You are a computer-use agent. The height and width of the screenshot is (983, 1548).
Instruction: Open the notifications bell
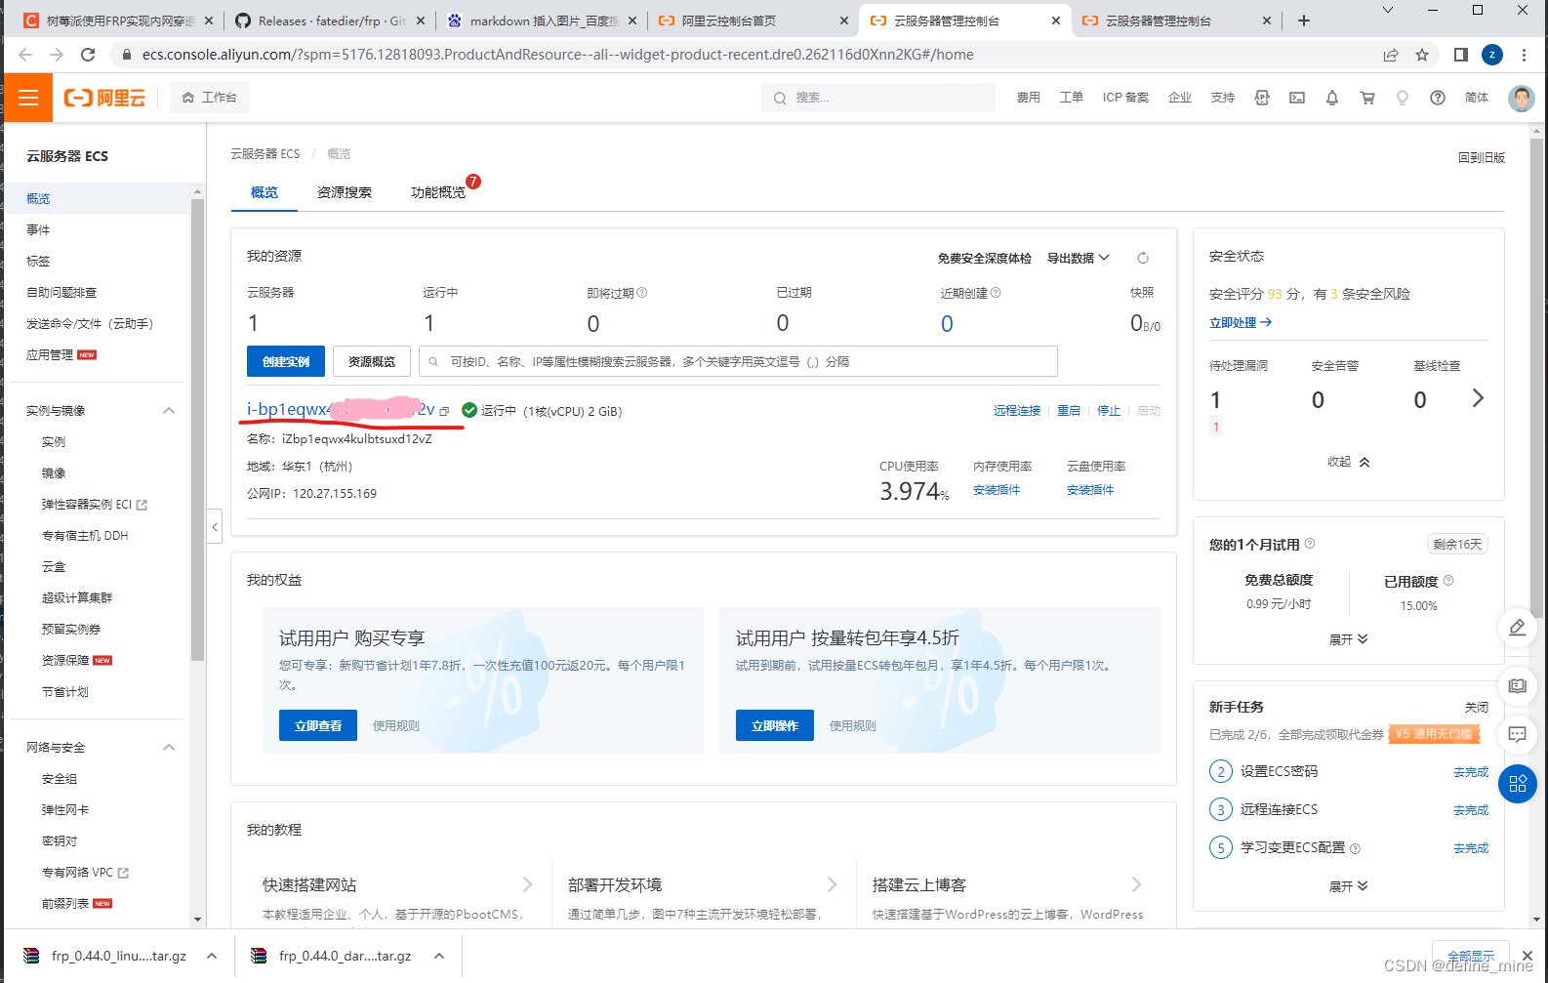point(1332,98)
